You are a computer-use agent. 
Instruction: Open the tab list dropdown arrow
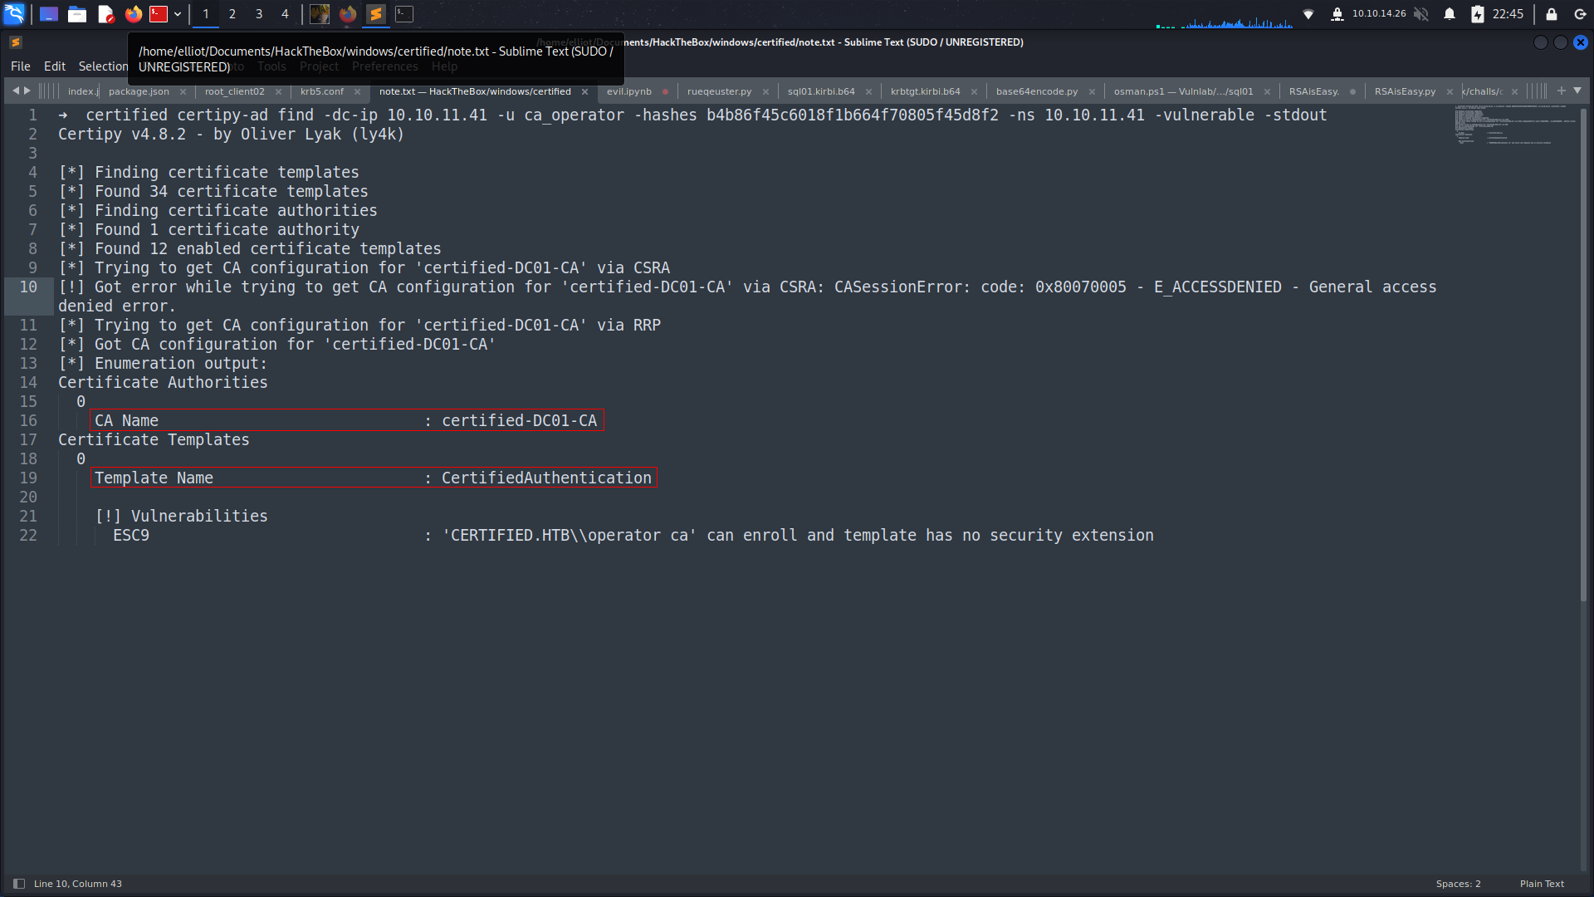pyautogui.click(x=1577, y=91)
